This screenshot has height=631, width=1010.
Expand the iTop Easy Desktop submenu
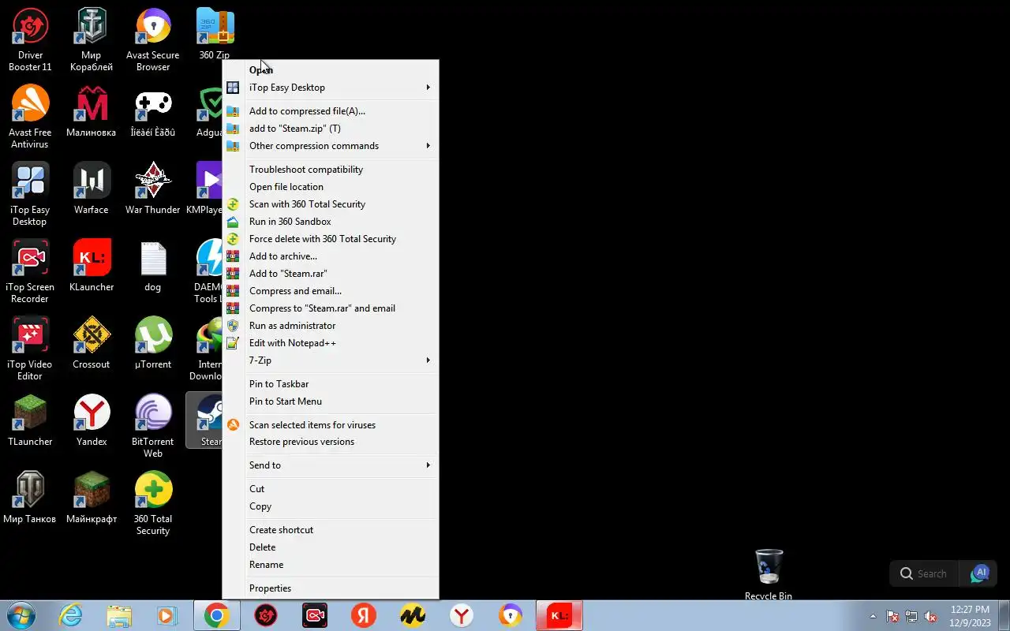[x=331, y=88]
